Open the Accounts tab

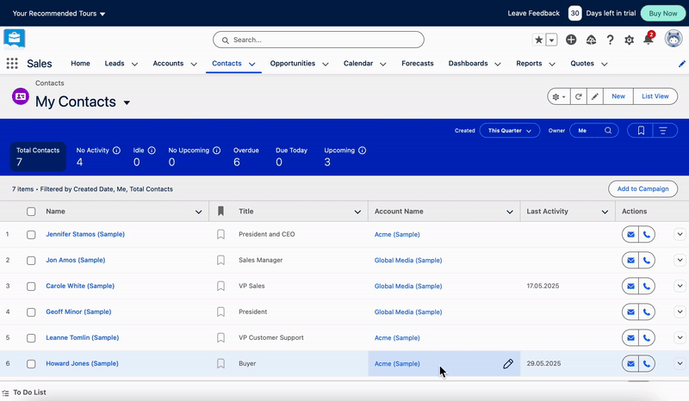(168, 64)
